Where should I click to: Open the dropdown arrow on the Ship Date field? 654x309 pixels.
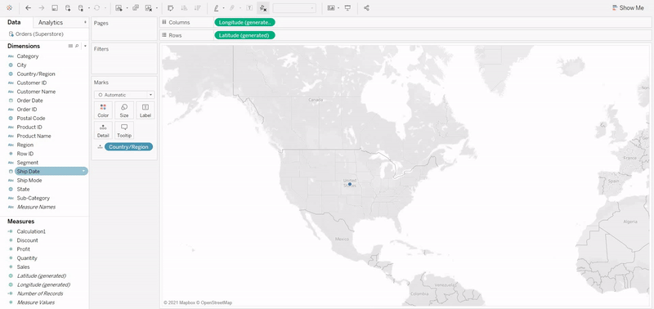84,172
